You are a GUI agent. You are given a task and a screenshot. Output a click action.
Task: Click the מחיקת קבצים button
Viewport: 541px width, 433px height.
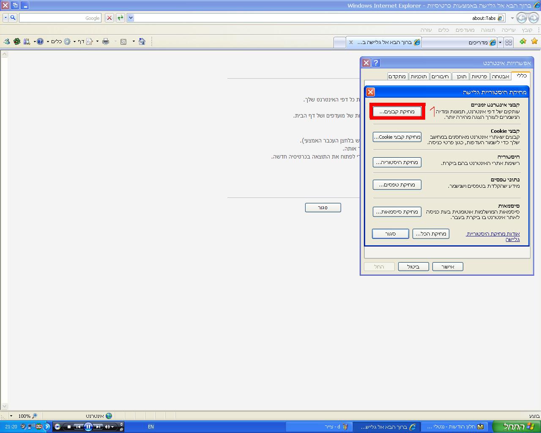[x=397, y=112]
